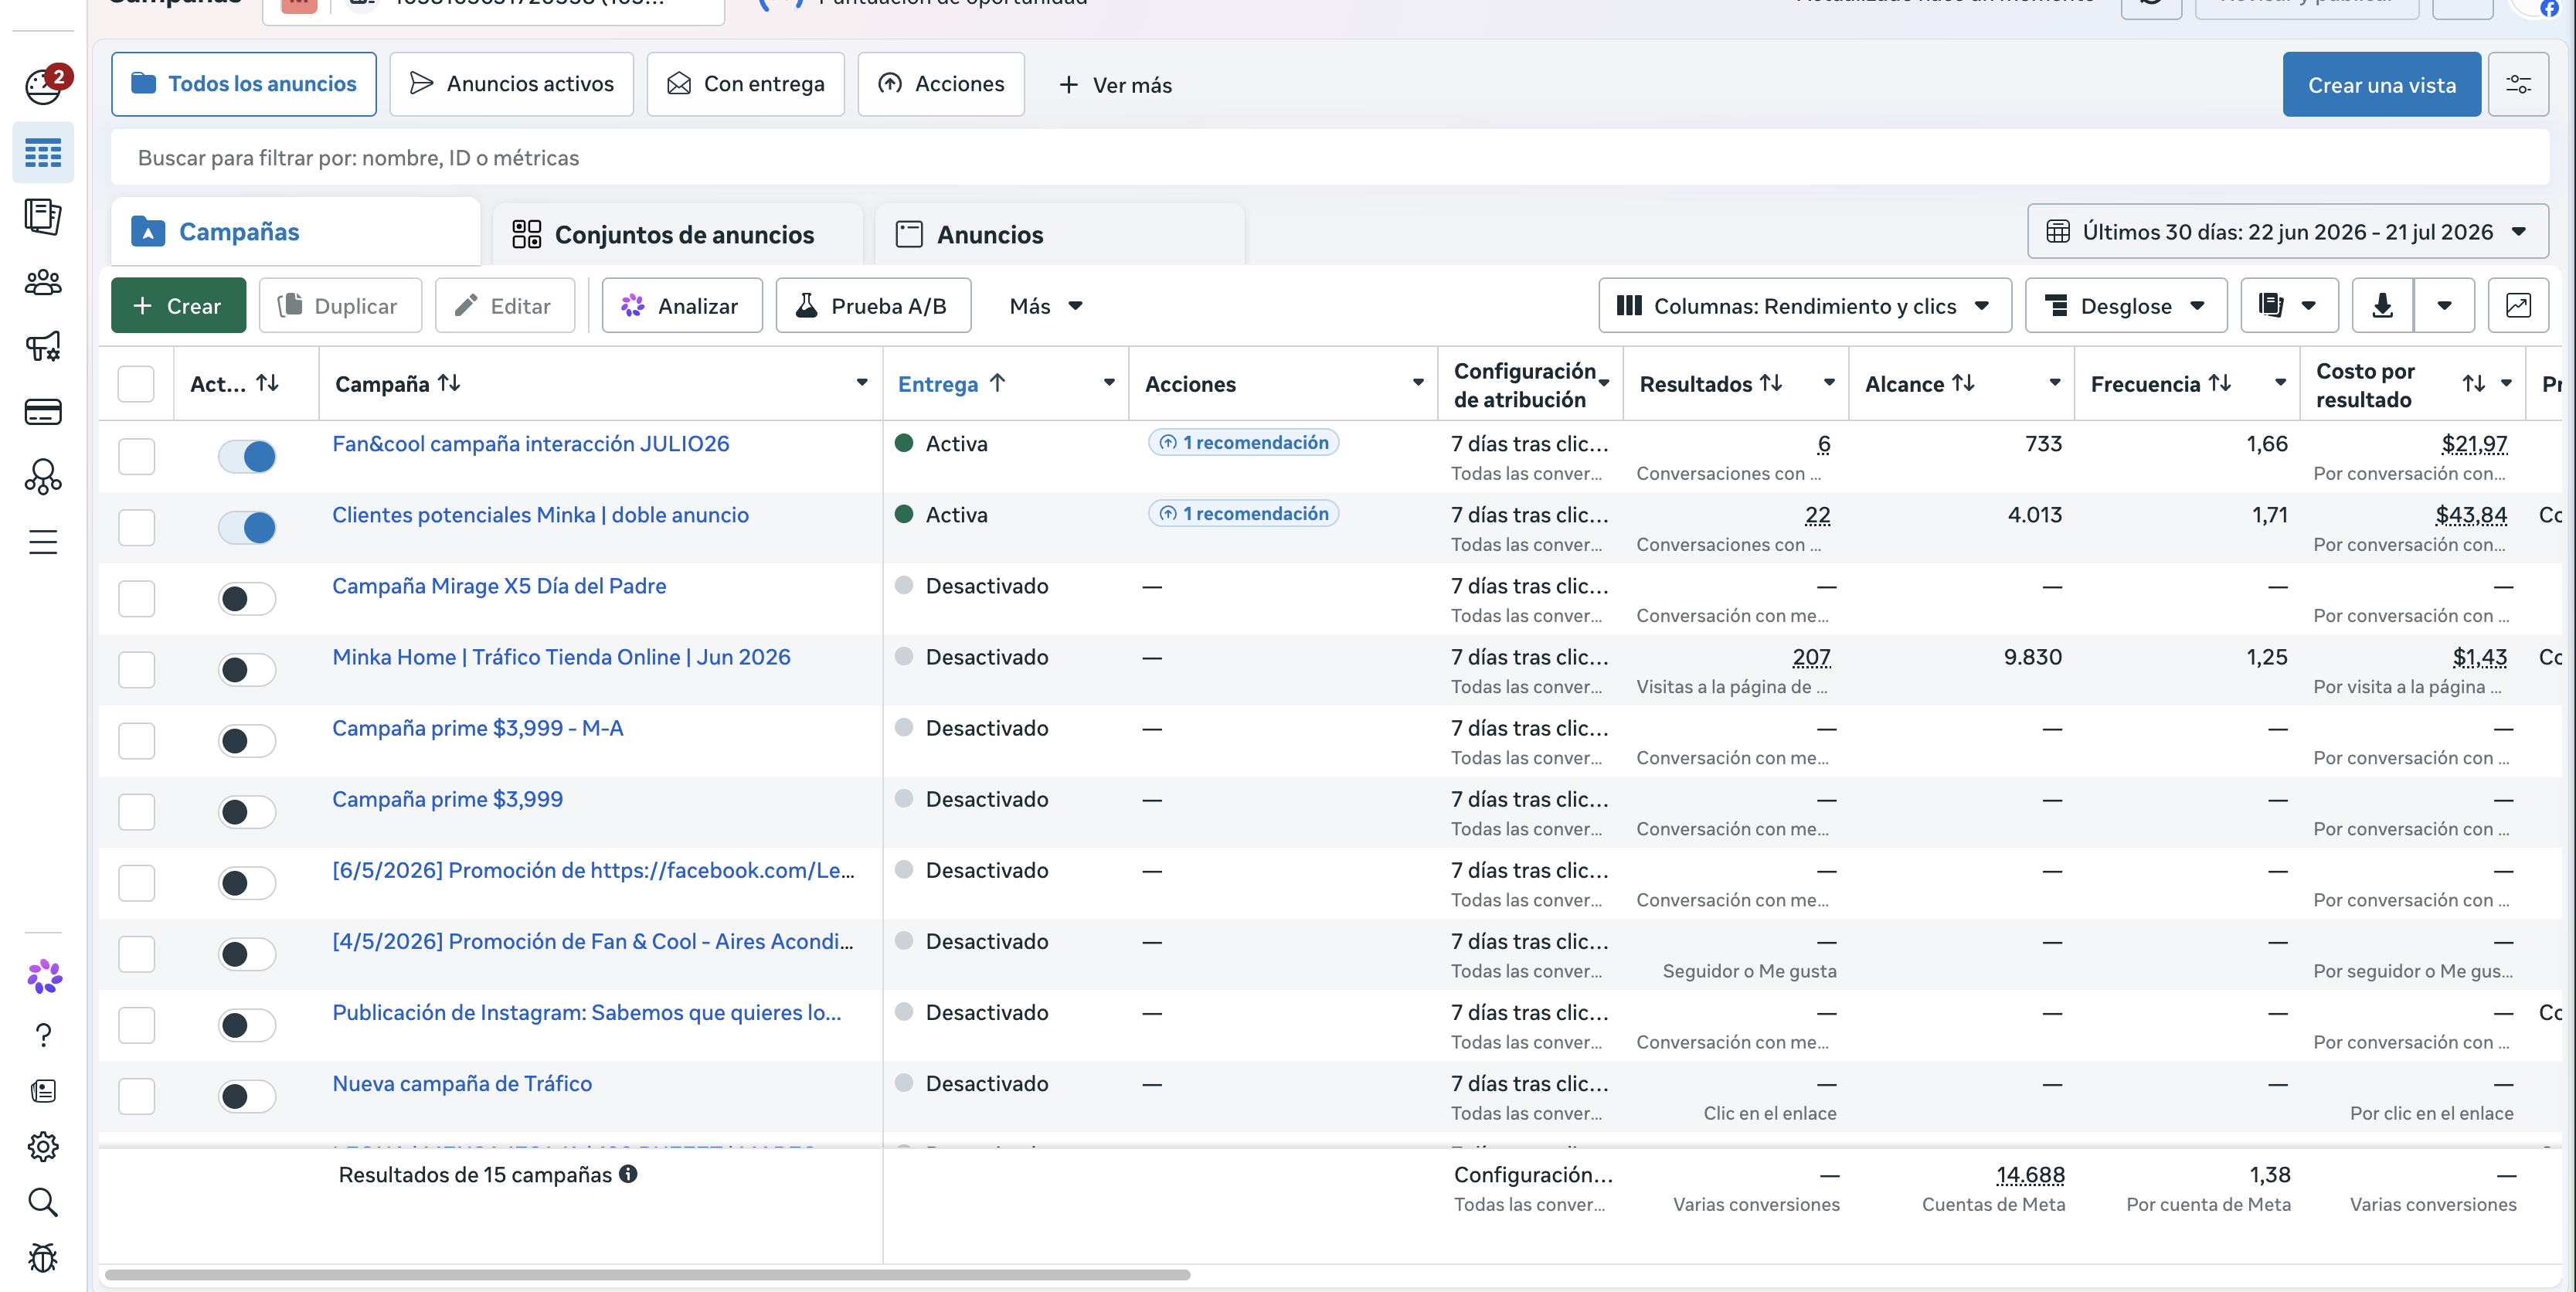Click the export download arrow icon

pyautogui.click(x=2382, y=306)
